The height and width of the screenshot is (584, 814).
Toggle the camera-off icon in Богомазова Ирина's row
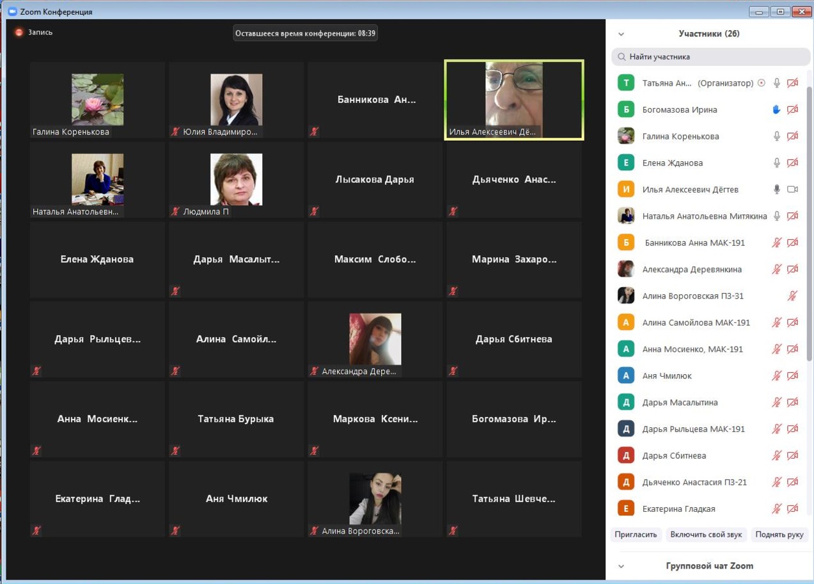pos(793,110)
